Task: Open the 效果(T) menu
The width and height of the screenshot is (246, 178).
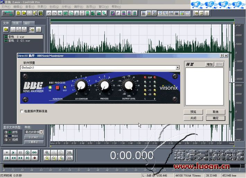Action: pos(42,7)
